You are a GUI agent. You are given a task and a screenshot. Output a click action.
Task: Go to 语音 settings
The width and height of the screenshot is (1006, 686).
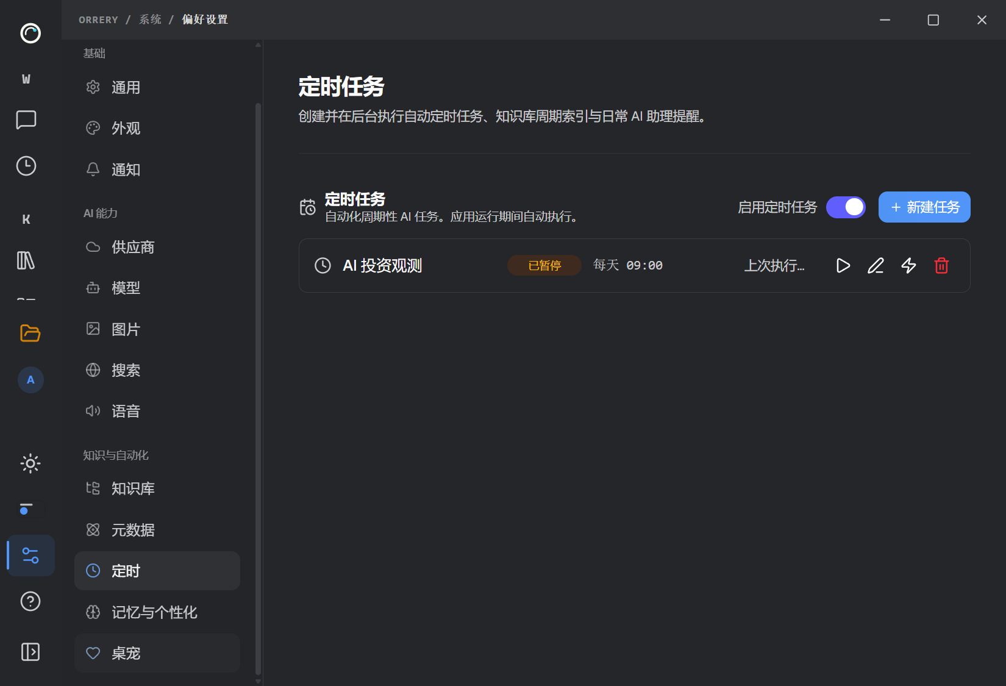click(157, 411)
